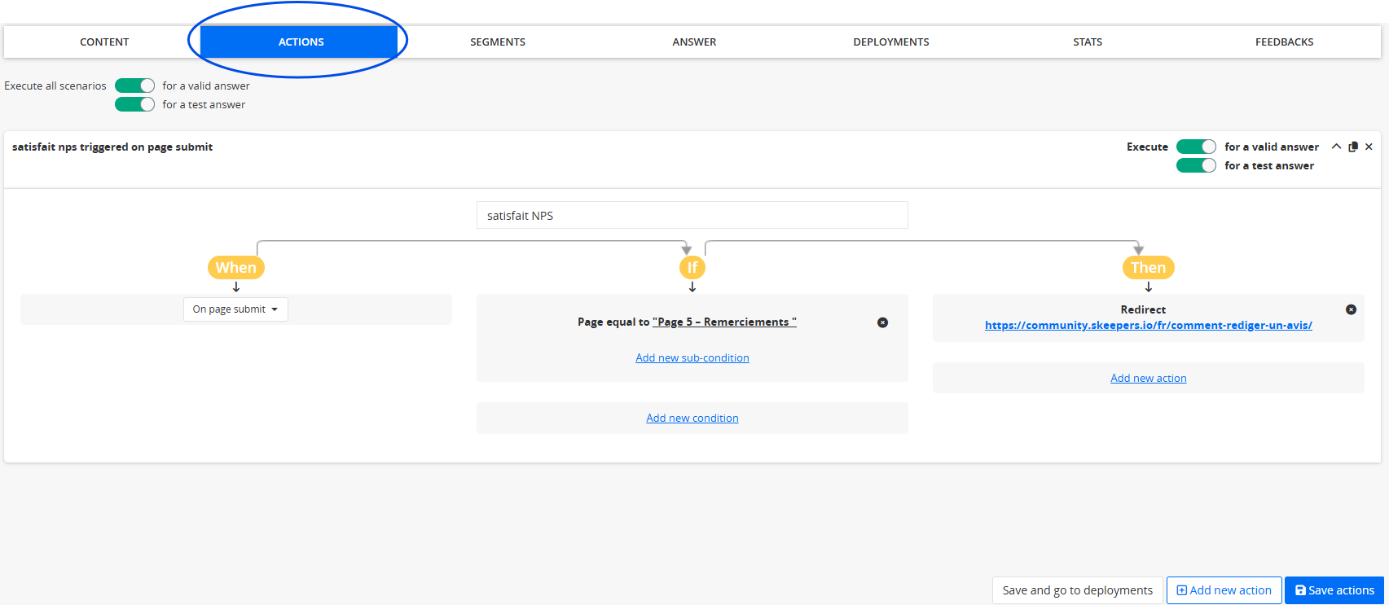Toggle Execute all scenarios for test answer
1389x605 pixels.
tap(134, 104)
